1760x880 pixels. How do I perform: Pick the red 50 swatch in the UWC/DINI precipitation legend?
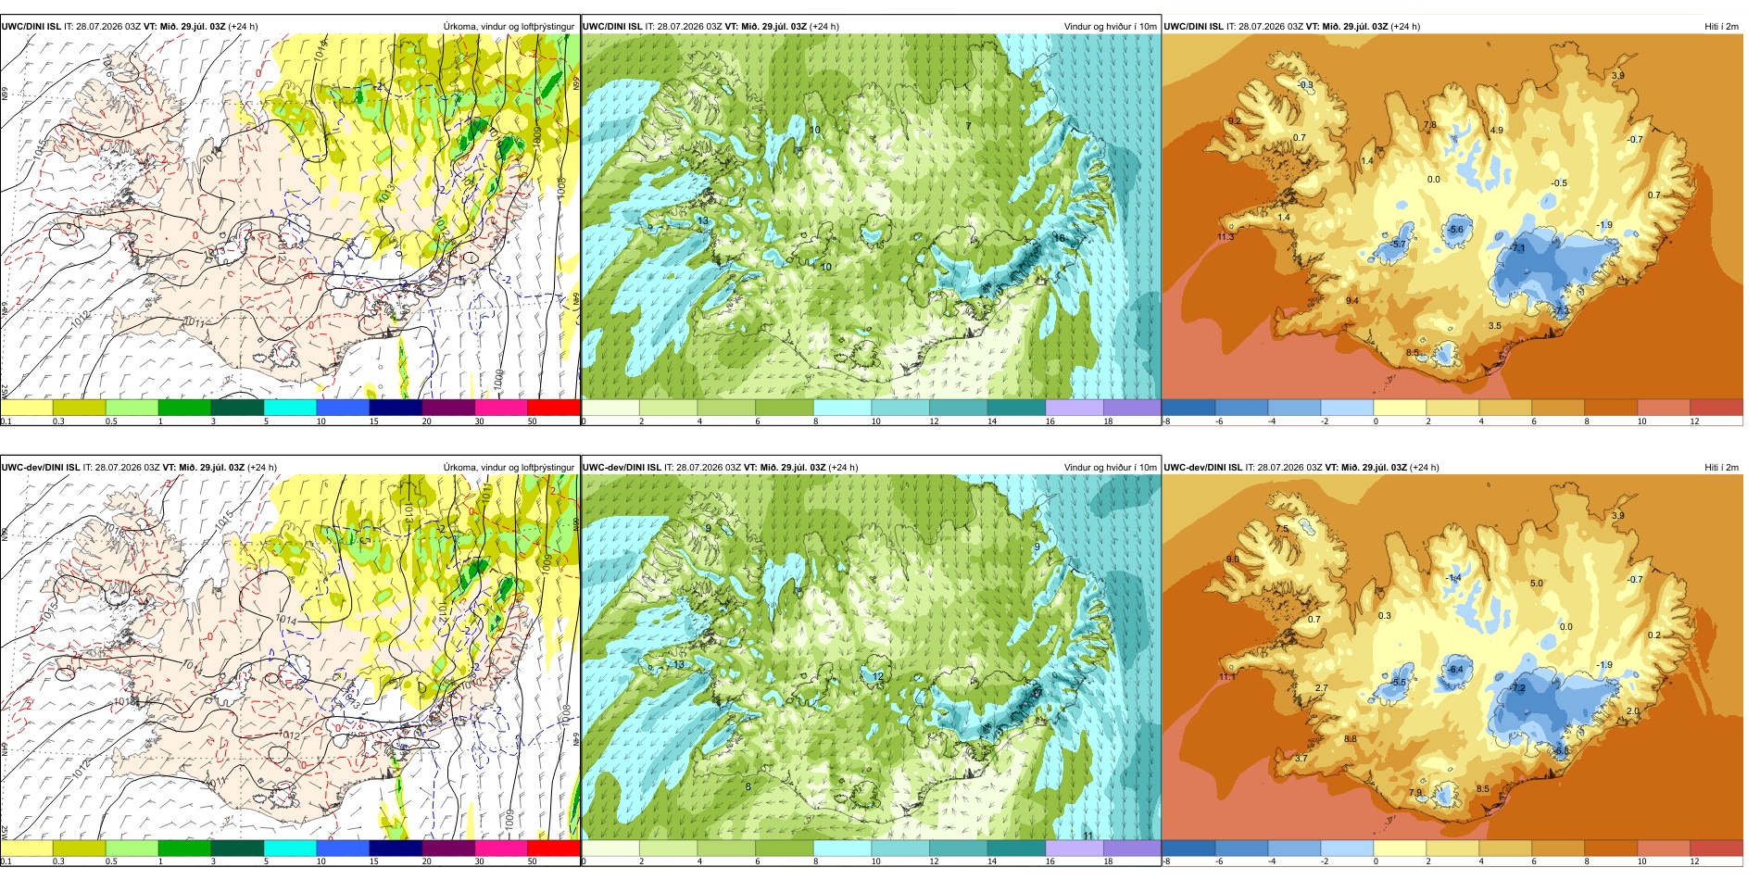(x=554, y=407)
